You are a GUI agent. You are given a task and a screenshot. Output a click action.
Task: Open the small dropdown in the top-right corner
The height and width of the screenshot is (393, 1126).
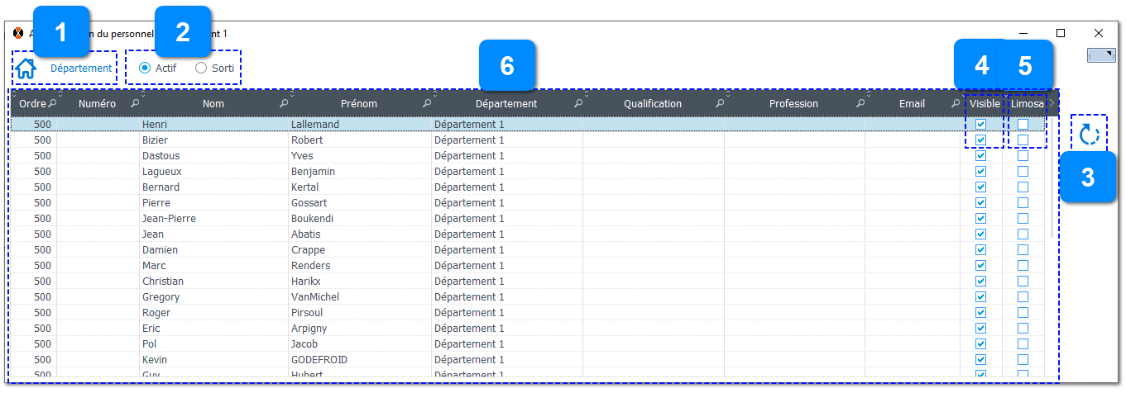[1101, 54]
